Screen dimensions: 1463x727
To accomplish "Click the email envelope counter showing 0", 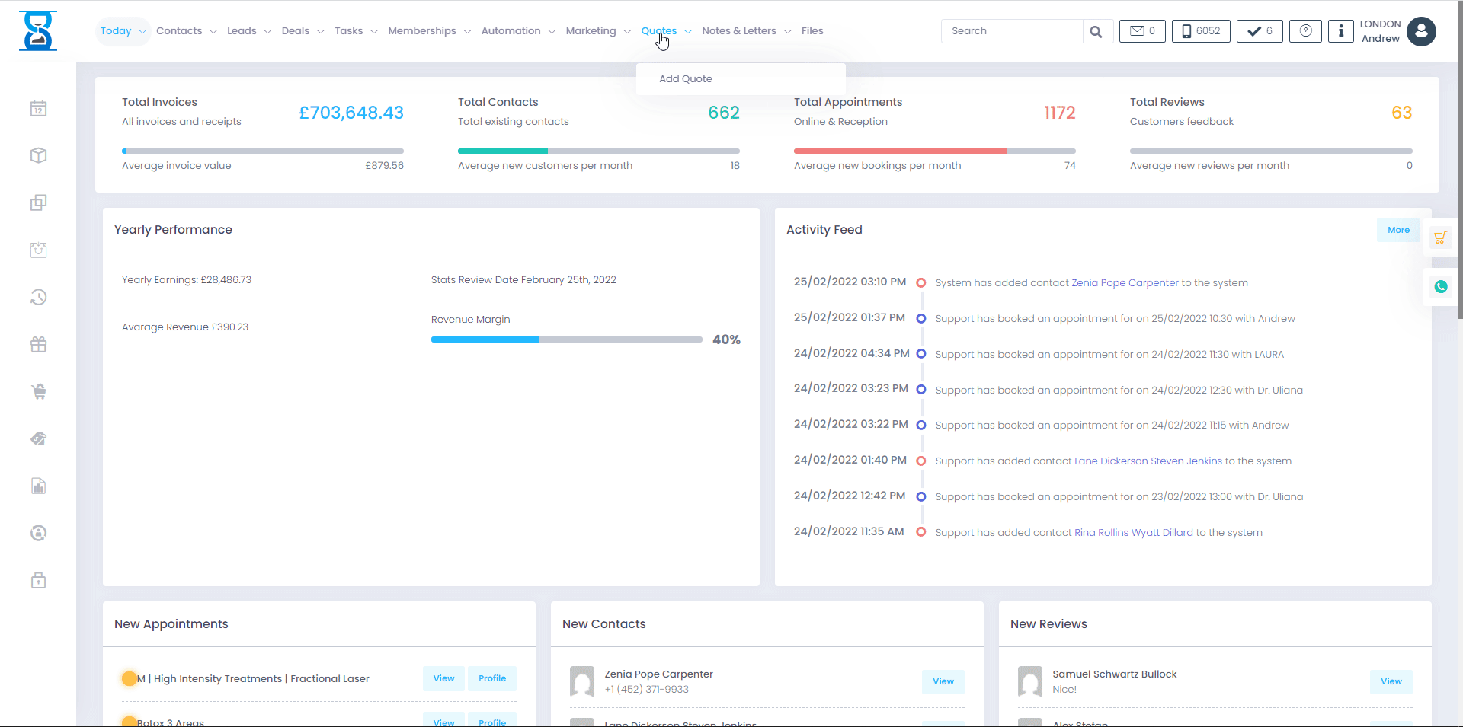I will coord(1141,31).
